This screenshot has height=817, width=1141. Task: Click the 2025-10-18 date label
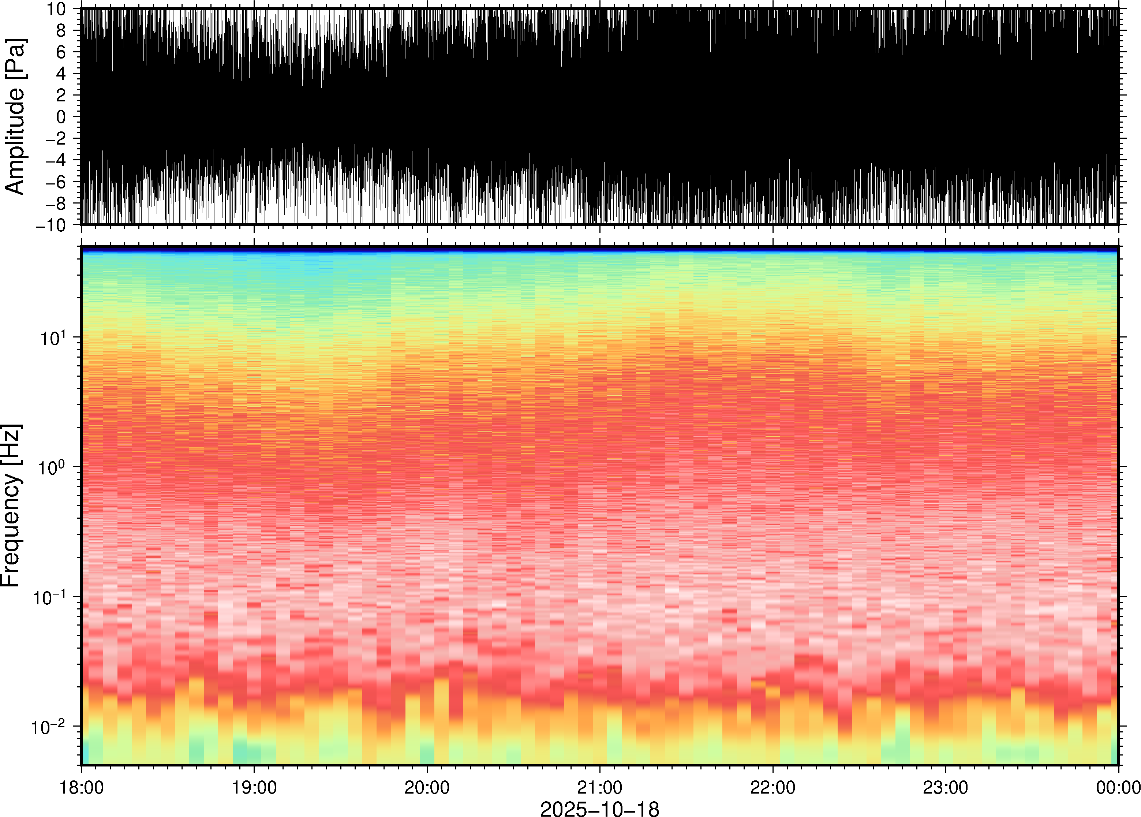(x=599, y=809)
